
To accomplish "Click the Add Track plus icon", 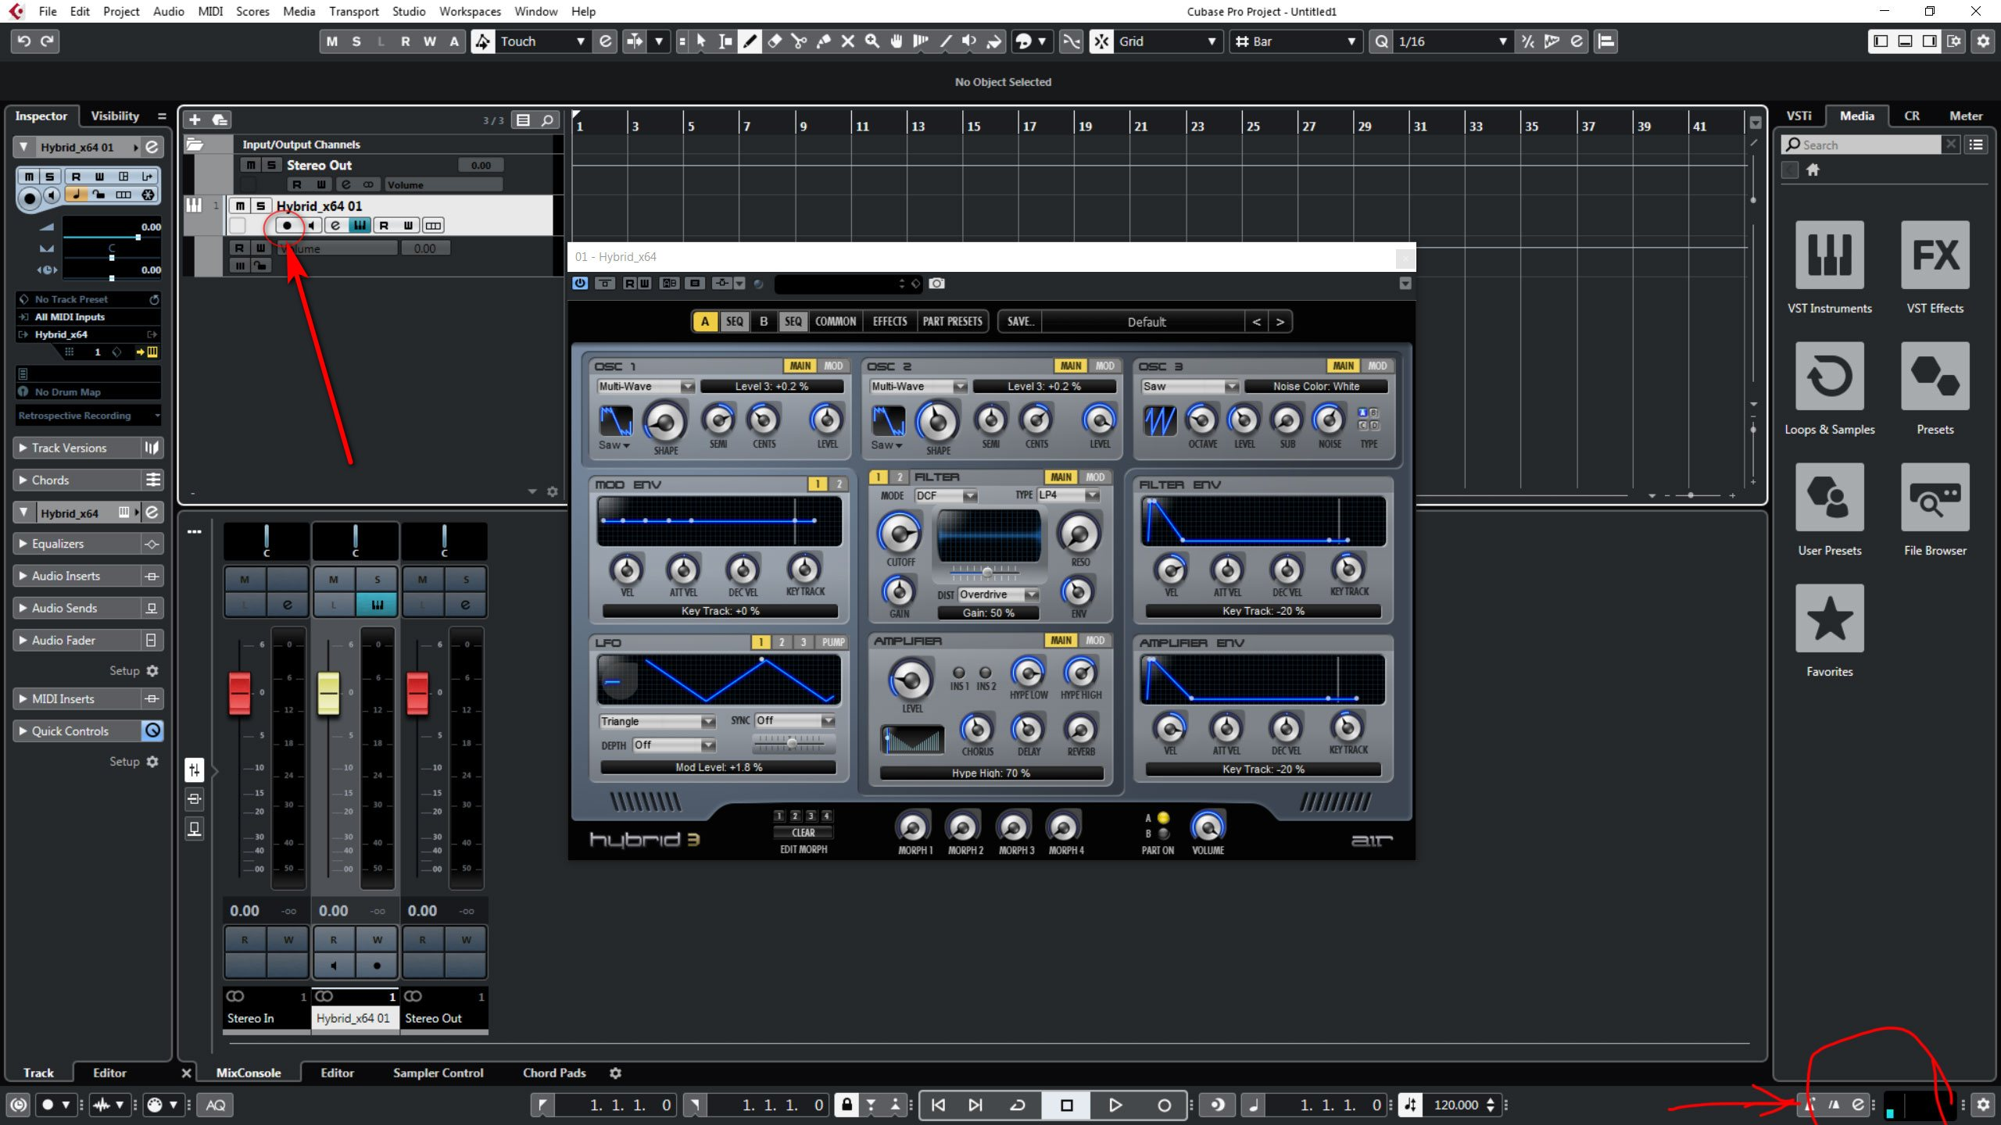I will click(x=195, y=120).
